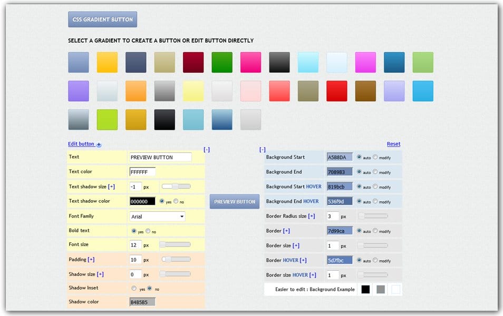Viewport: 503px width, 316px height.
Task: Select the pink gradient swatch in top row
Action: point(250,62)
